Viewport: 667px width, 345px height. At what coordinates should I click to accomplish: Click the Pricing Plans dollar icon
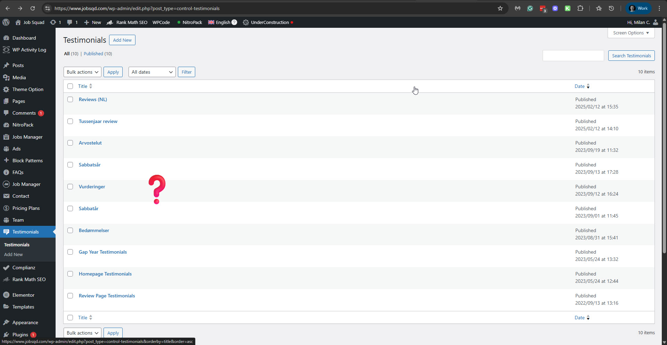coord(6,208)
